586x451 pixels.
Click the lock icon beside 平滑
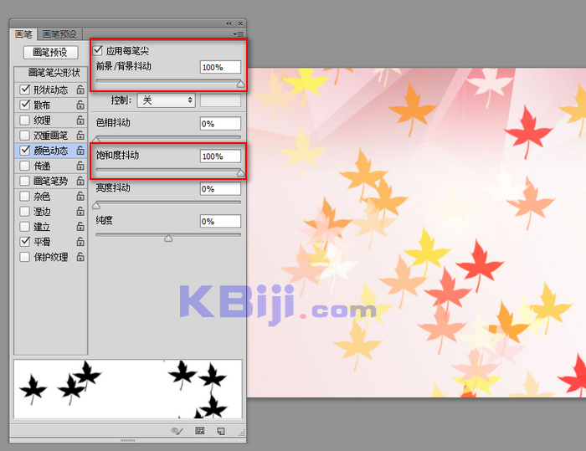(x=80, y=242)
